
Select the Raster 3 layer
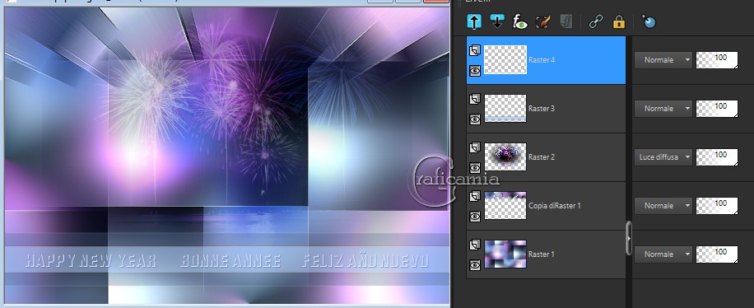[x=546, y=109]
